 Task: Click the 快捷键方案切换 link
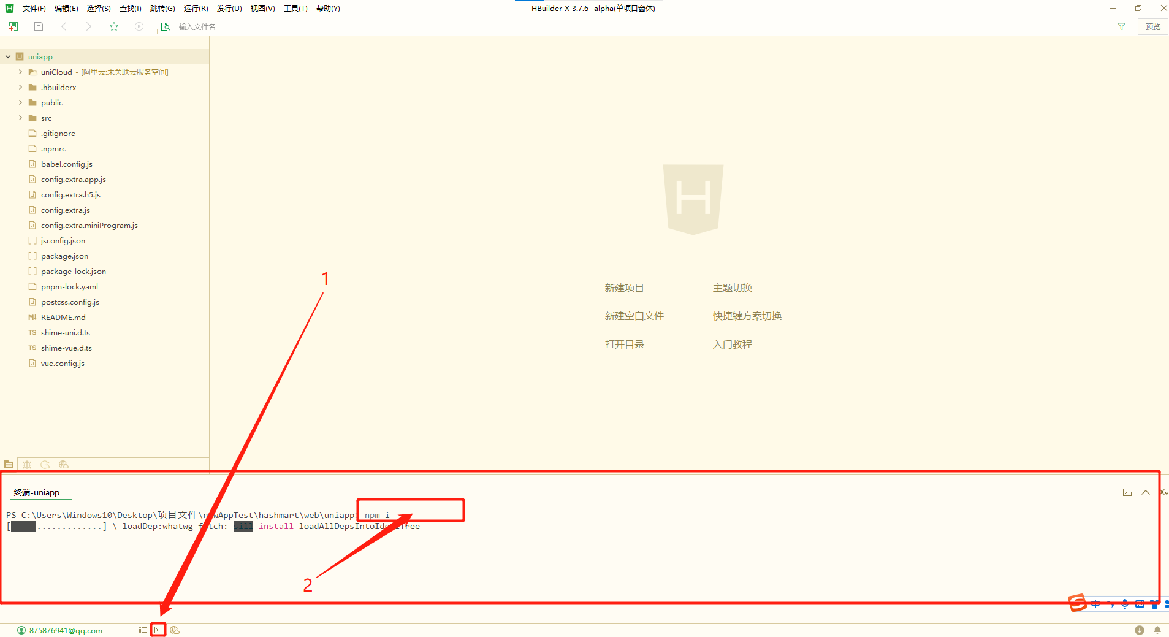tap(747, 316)
